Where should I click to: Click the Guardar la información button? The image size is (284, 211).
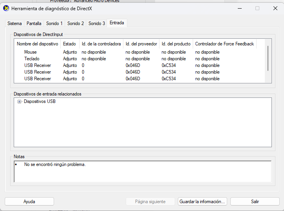pyautogui.click(x=202, y=201)
